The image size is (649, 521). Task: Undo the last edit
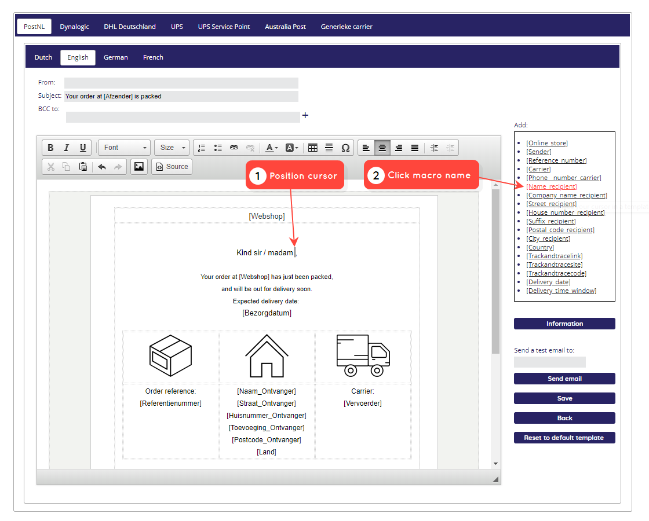[x=102, y=167]
